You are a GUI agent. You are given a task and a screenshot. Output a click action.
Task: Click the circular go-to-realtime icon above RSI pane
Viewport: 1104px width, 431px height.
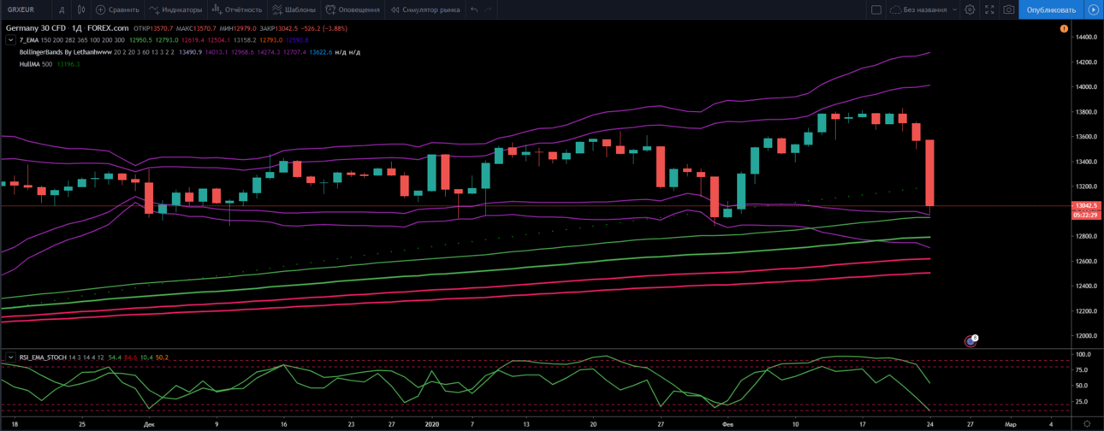pos(970,340)
